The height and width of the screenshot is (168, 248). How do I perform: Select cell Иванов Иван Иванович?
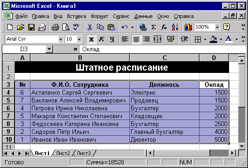(x=80, y=139)
